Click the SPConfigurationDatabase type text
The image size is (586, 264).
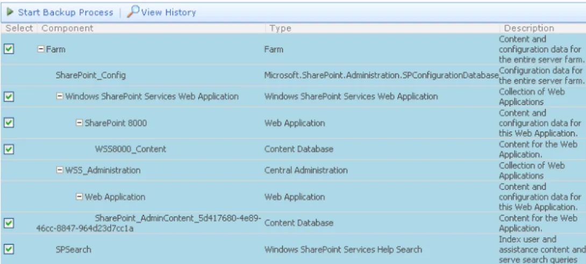(x=382, y=75)
